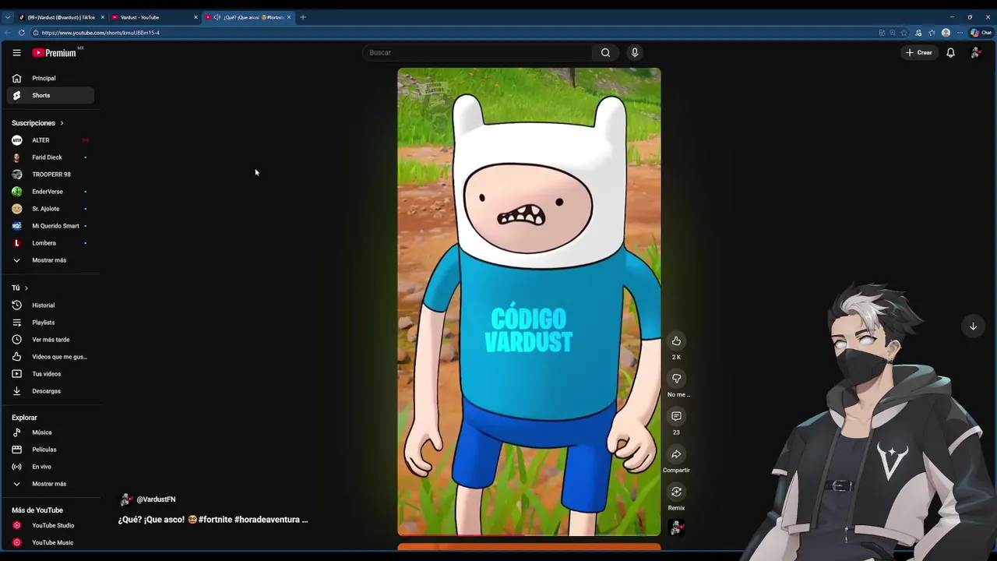This screenshot has height=561, width=997.
Task: Click the Crear button
Action: (x=919, y=52)
